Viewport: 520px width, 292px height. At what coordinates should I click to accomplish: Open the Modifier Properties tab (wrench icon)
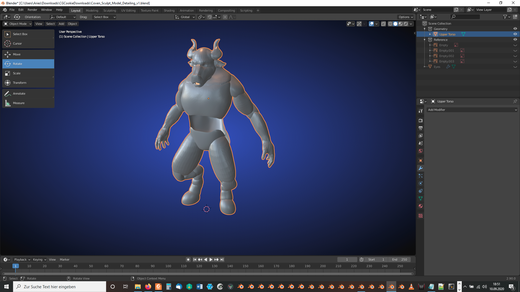(420, 168)
